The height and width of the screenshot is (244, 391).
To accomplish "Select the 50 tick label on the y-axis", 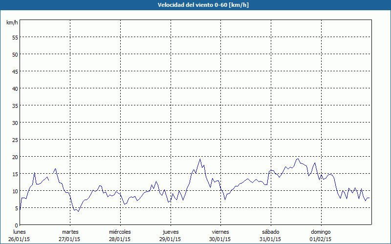I will [15, 54].
